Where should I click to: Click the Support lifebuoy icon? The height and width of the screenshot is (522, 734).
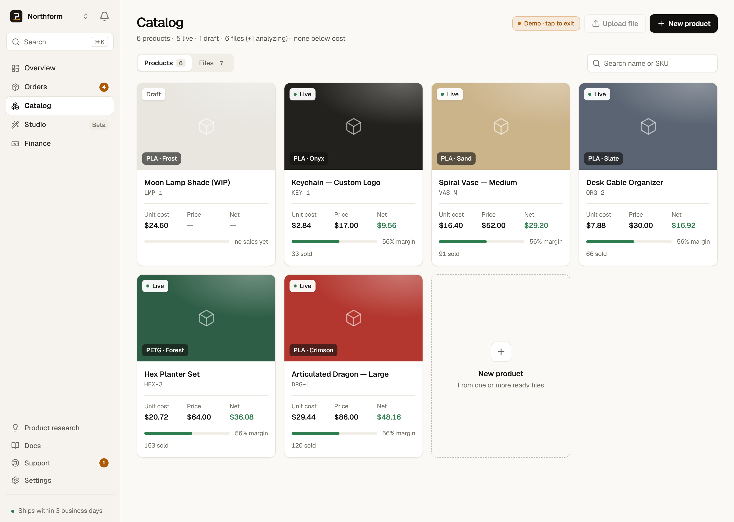tap(15, 463)
